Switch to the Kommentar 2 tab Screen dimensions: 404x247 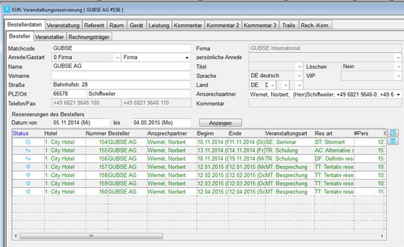[x=223, y=25]
